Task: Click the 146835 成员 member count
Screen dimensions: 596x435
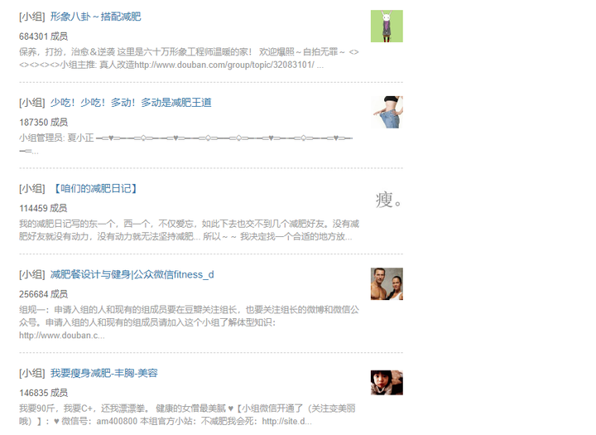Action: pyautogui.click(x=43, y=393)
